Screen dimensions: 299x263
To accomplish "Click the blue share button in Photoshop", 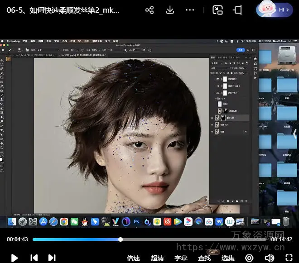I will 241,50.
